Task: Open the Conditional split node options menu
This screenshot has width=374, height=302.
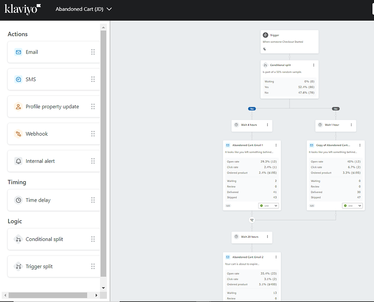Action: tap(314, 65)
